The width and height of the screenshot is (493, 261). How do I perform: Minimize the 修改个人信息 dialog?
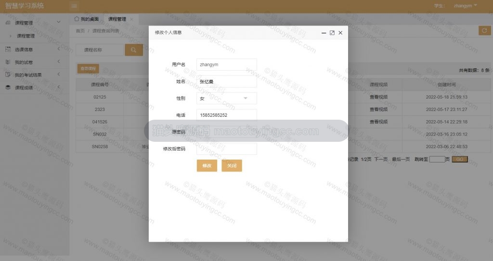(324, 33)
